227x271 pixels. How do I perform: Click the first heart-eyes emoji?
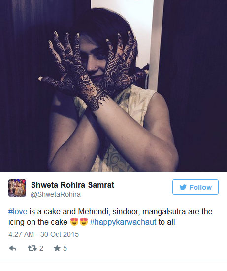74,222
